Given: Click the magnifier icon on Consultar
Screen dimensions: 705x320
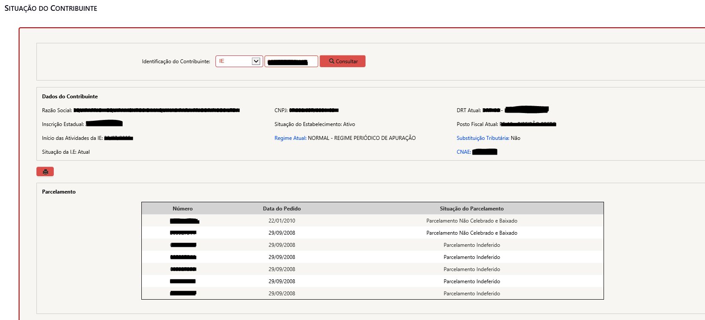Looking at the screenshot, I should pos(332,61).
